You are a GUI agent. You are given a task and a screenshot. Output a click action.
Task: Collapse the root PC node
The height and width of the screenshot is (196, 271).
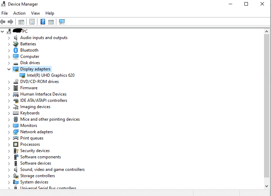(x=2, y=31)
